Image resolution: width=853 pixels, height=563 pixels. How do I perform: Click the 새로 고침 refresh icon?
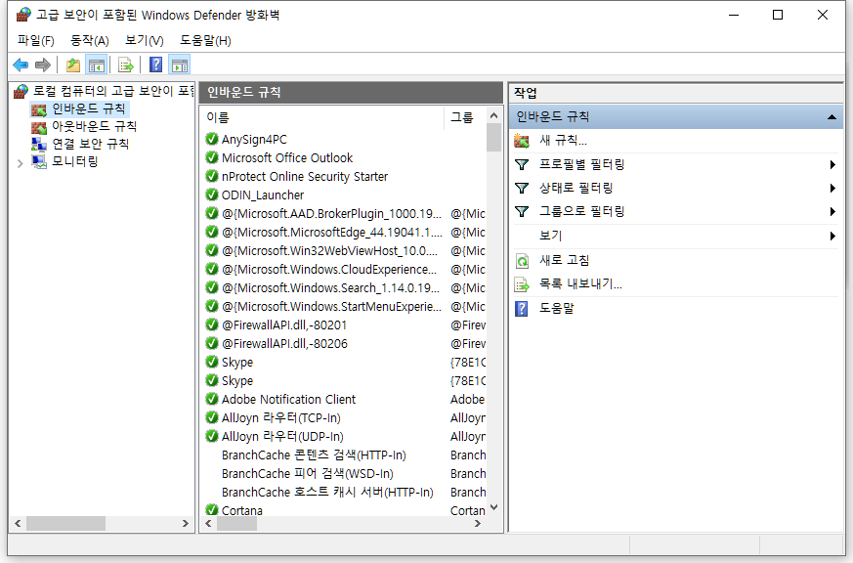(x=522, y=261)
